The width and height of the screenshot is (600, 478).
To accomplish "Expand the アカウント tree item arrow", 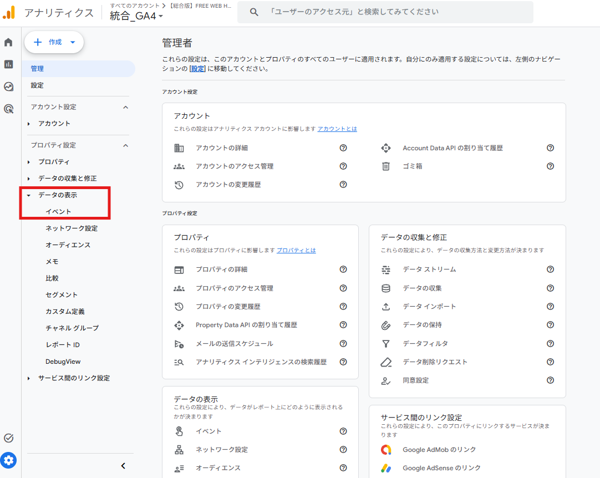I will (x=29, y=124).
